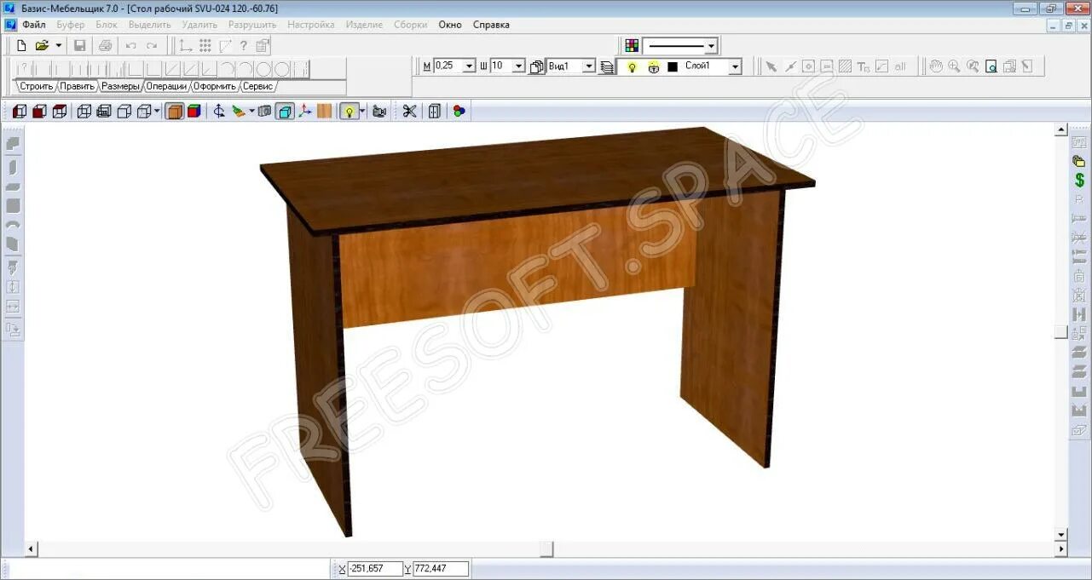Open the Файл menu
Viewport: 1092px width, 580px height.
(34, 25)
